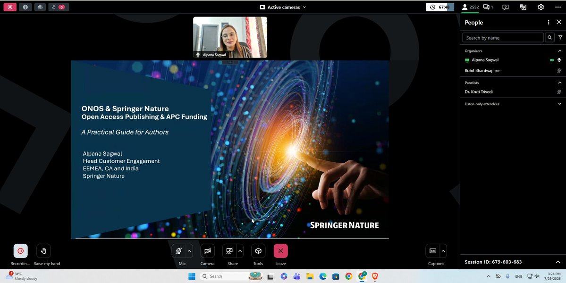Click the red recording indicator at top left
The image size is (566, 283).
(10, 7)
